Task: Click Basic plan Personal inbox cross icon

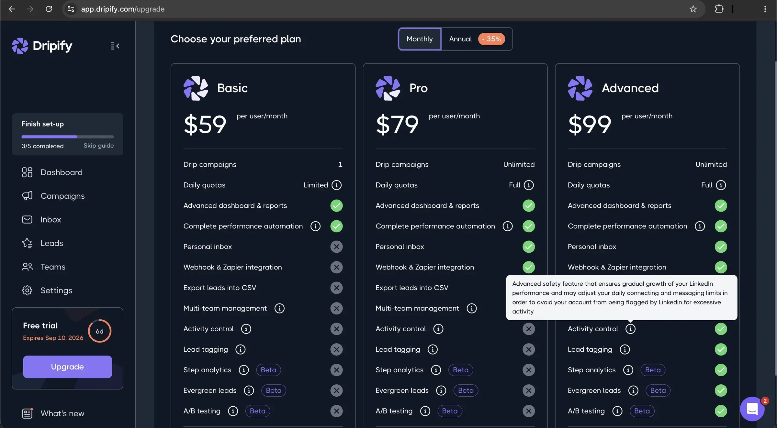Action: tap(337, 247)
